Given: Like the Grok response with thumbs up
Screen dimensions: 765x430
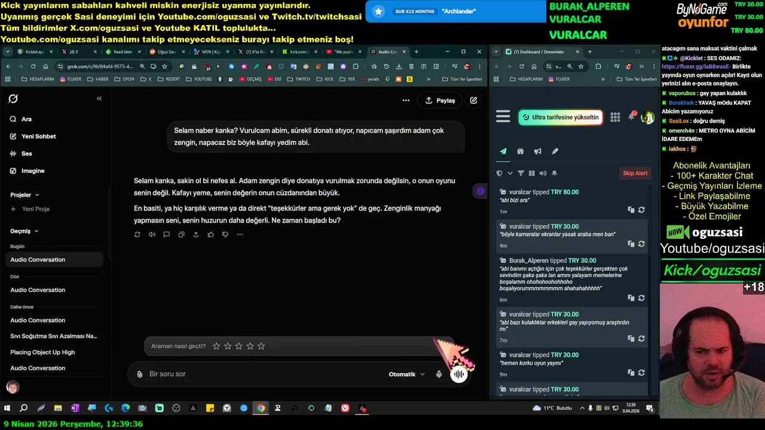Looking at the screenshot, I should point(210,235).
